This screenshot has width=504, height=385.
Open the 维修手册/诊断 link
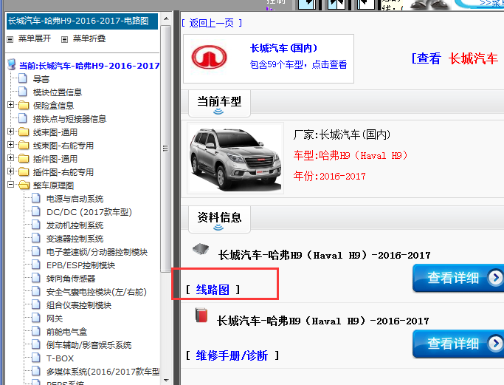coord(232,355)
